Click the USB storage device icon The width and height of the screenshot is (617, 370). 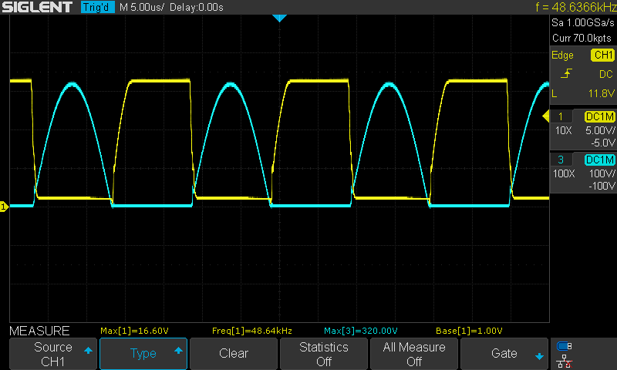565,346
